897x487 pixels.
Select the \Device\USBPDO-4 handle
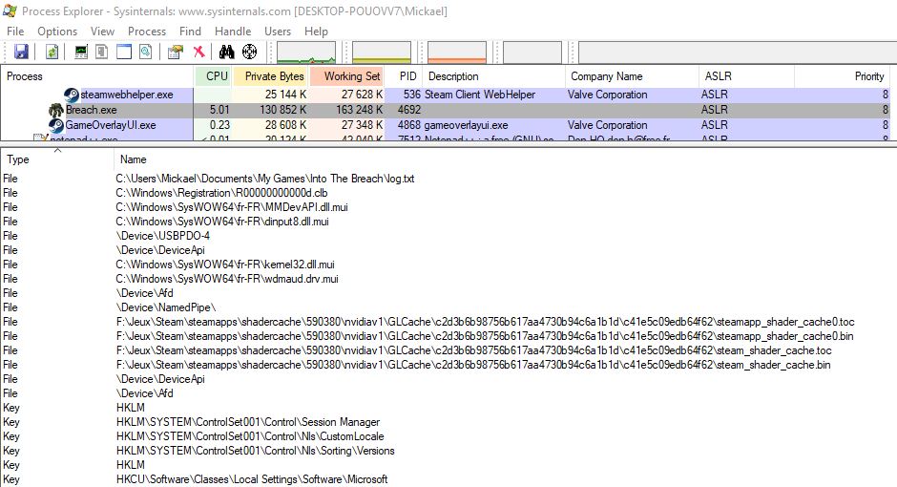(x=163, y=236)
